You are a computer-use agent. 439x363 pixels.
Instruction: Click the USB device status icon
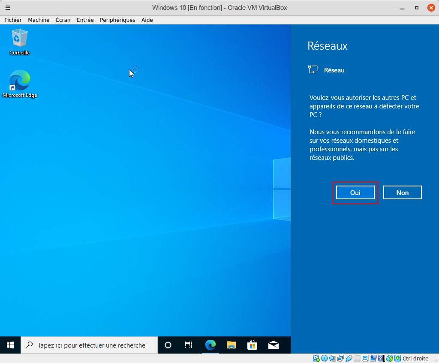click(x=349, y=358)
